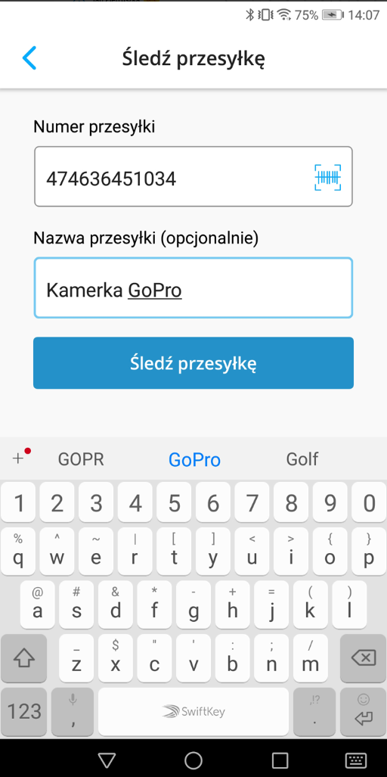Tap the SwiftKey space bar

(x=193, y=712)
